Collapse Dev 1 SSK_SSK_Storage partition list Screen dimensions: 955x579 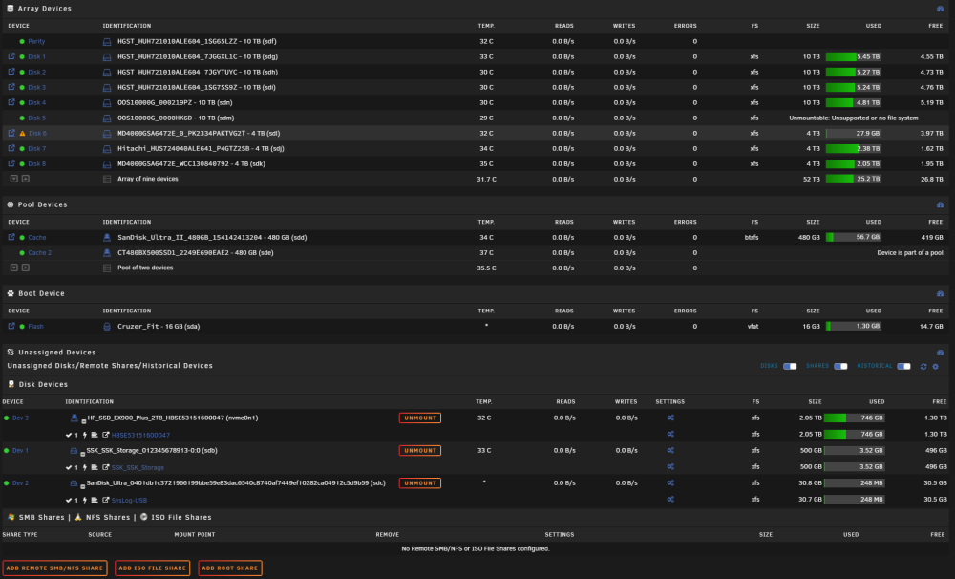click(83, 454)
